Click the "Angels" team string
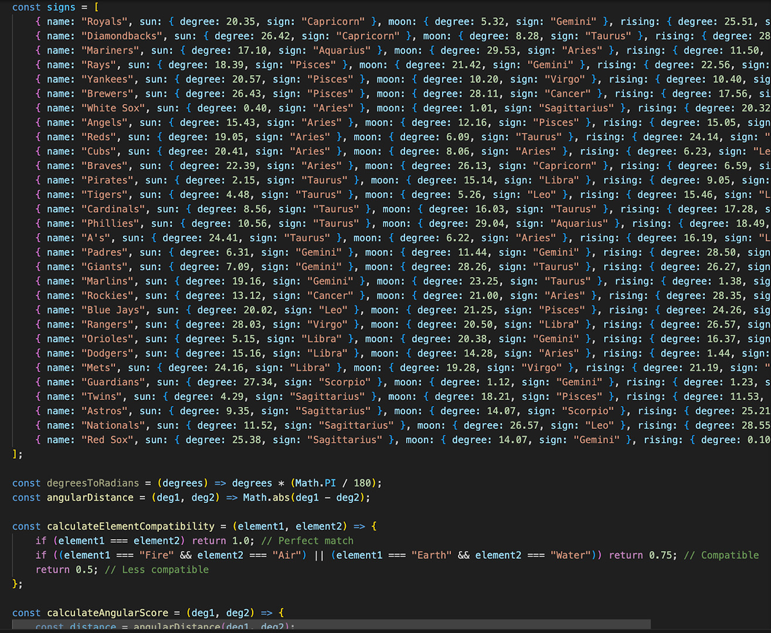 click(105, 122)
